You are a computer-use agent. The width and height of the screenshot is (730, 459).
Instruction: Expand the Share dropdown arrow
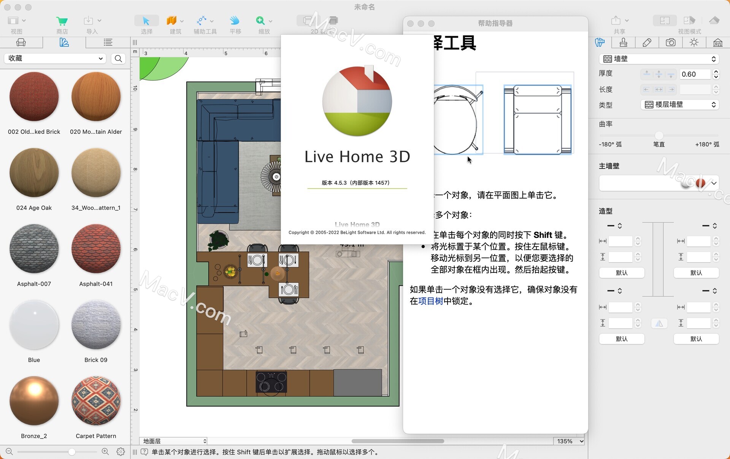pos(627,21)
